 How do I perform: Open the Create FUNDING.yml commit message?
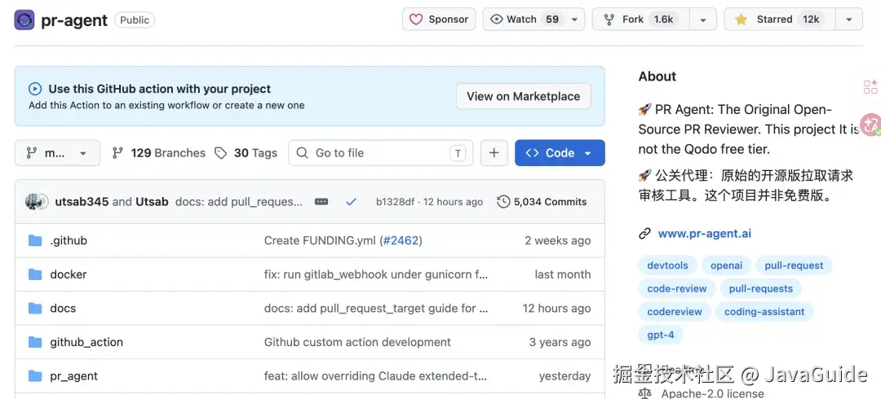tap(319, 240)
